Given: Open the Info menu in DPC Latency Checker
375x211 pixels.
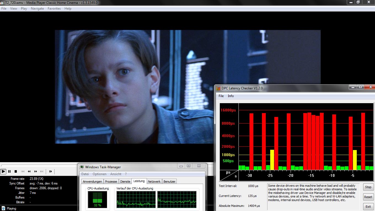Looking at the screenshot, I should click(x=231, y=96).
